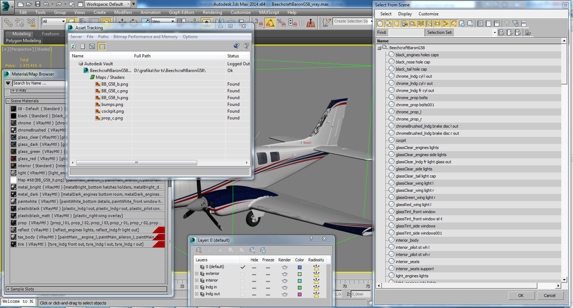Click OK in Select From Scene dialog
This screenshot has height=308, width=573.
pos(521,296)
